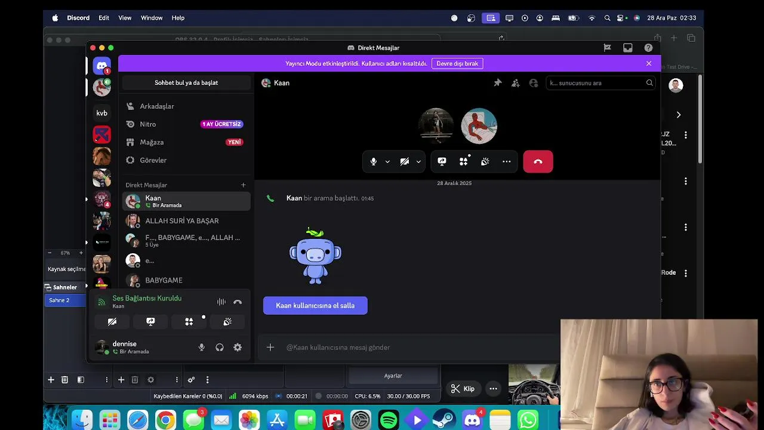Share screen from voice panel
Image resolution: width=764 pixels, height=430 pixels.
click(150, 321)
